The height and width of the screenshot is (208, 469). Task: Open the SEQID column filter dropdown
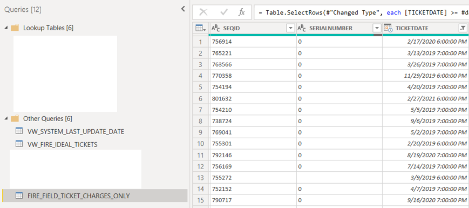[x=290, y=28]
